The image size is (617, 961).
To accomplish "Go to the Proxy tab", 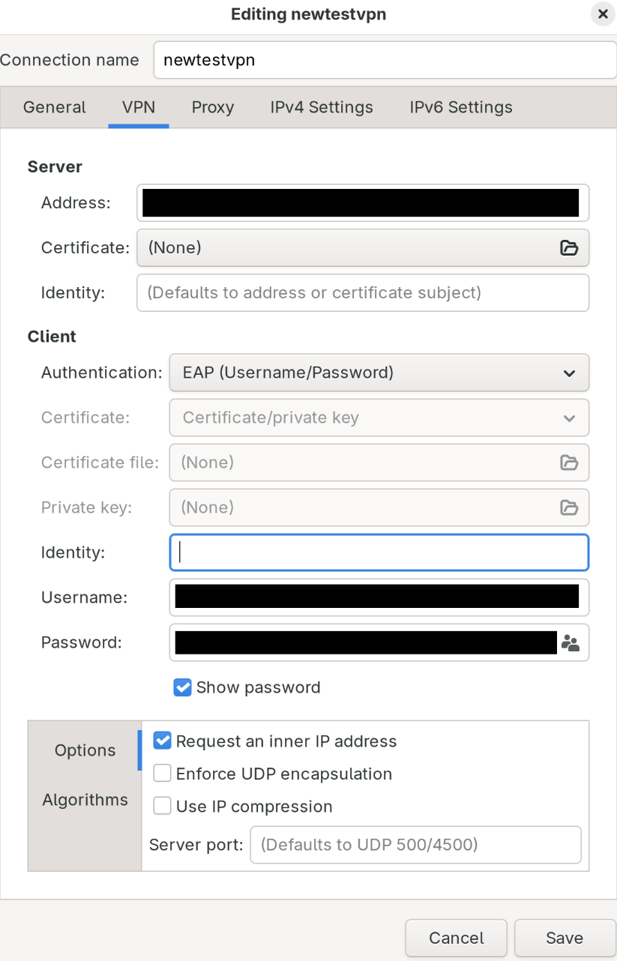I will point(213,107).
